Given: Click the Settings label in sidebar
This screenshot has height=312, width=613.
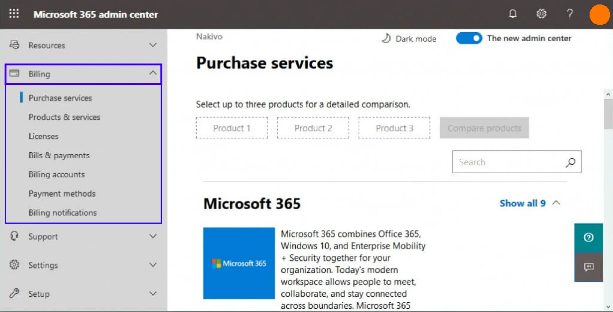Looking at the screenshot, I should pyautogui.click(x=43, y=265).
